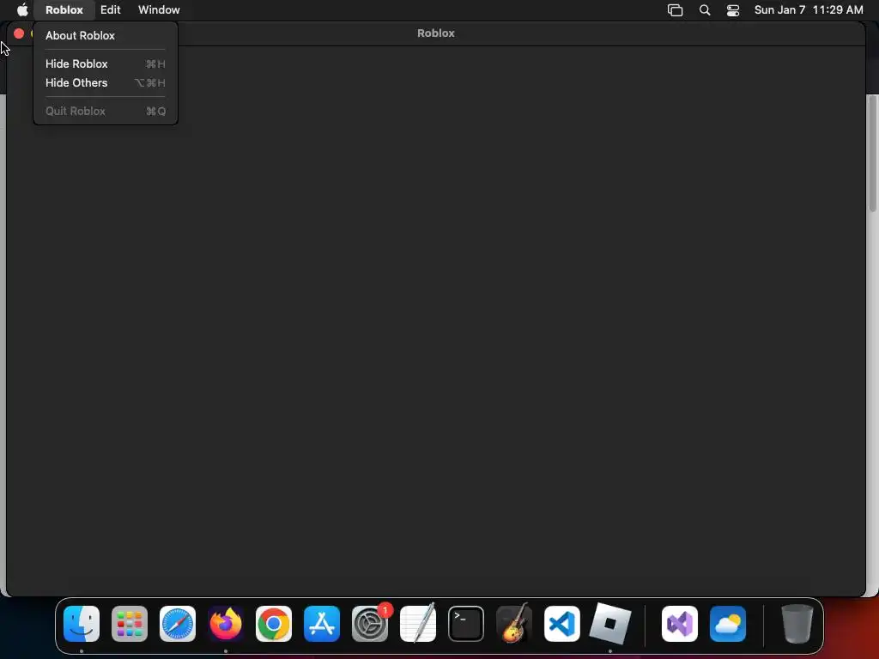Screen dimensions: 879x659
Task: Click the date and time in menu bar
Action: [x=809, y=9]
